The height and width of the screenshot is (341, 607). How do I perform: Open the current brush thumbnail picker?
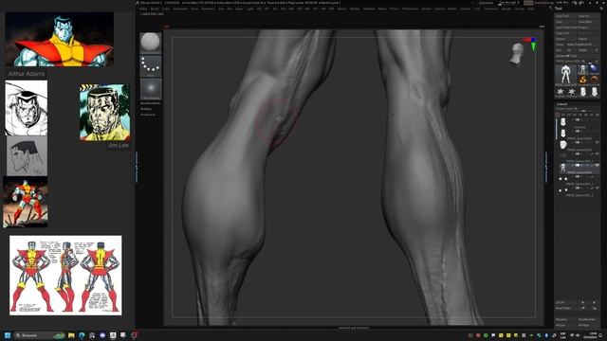[x=151, y=43]
